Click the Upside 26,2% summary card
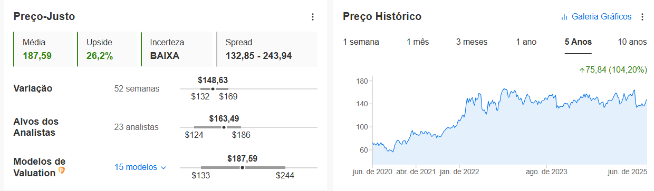Viewport: 654px width, 191px height. [108, 49]
